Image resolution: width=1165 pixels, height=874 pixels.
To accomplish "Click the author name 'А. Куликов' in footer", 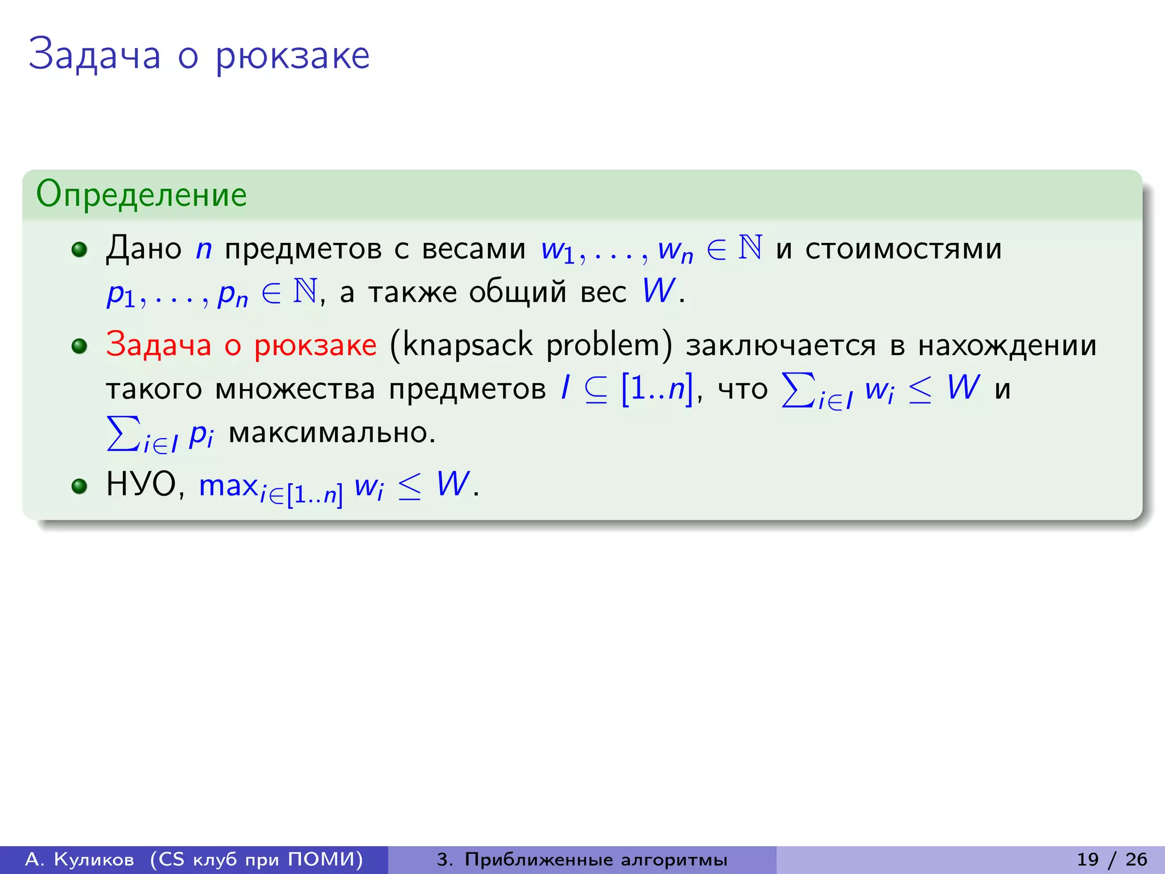I will coord(80,859).
